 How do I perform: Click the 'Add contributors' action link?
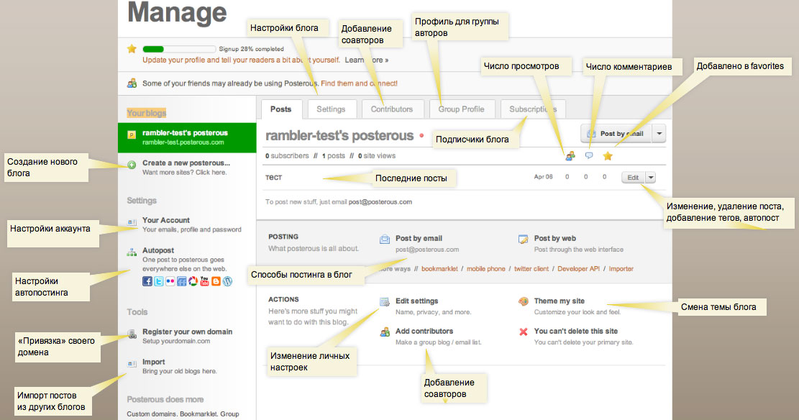pos(424,331)
